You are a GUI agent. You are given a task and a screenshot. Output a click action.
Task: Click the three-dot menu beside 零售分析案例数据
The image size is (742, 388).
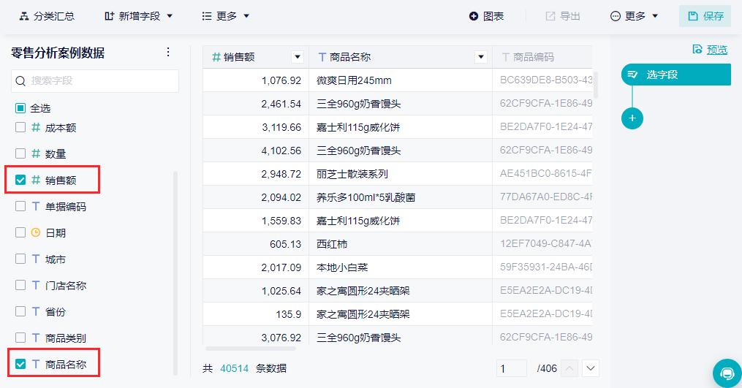click(x=168, y=52)
